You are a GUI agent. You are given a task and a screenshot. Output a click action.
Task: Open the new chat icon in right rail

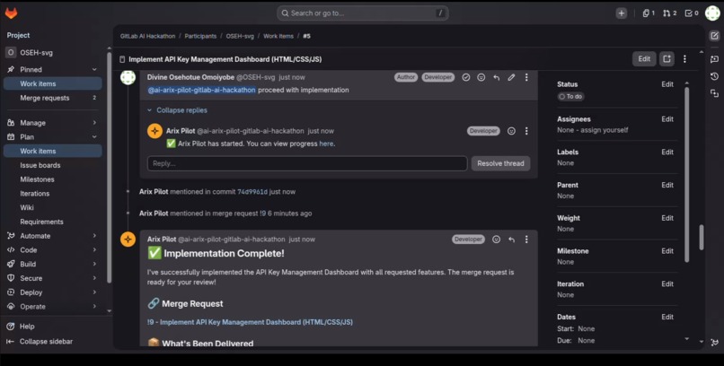coord(714,59)
